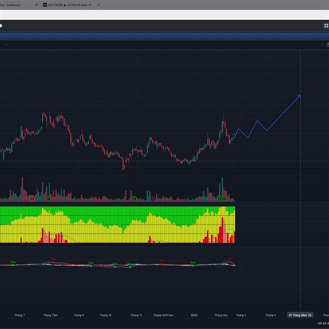
Task: Switch to the ACV 54,500 browser tab
Action: click(66, 5)
